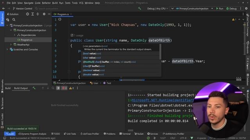Click the chevron before the run configuration name
250x140 pixels.
172,9
